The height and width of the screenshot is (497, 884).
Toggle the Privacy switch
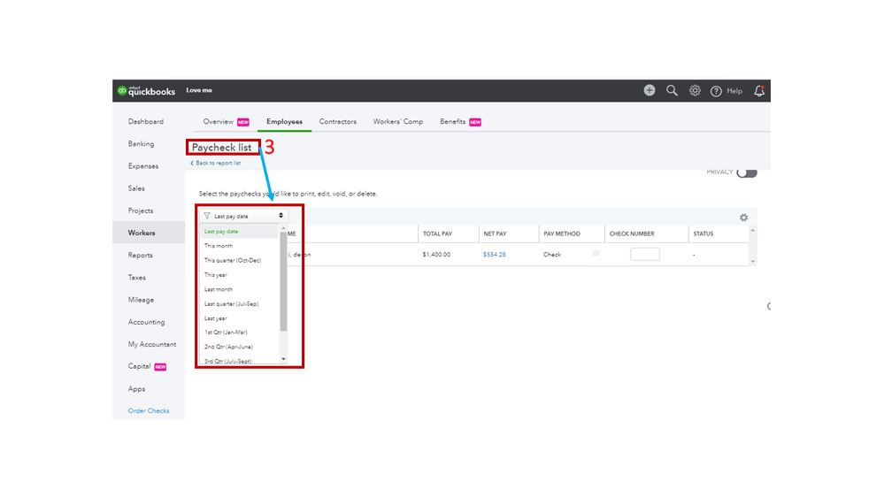[x=747, y=172]
